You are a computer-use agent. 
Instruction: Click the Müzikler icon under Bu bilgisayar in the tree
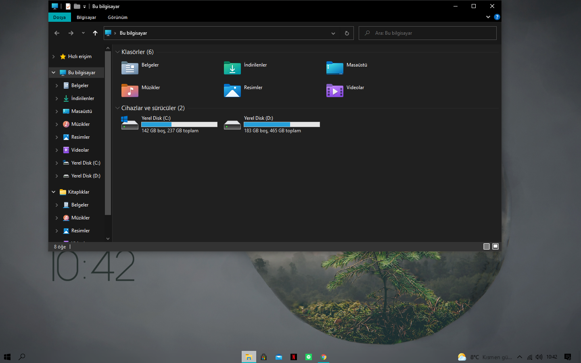tap(66, 124)
